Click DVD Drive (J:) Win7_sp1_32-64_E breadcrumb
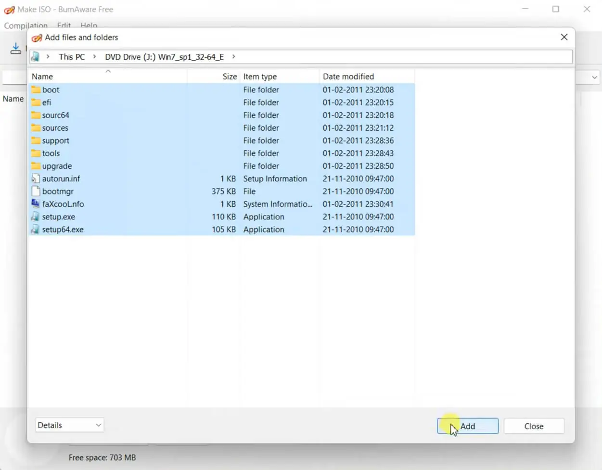Image resolution: width=602 pixels, height=470 pixels. (x=165, y=57)
